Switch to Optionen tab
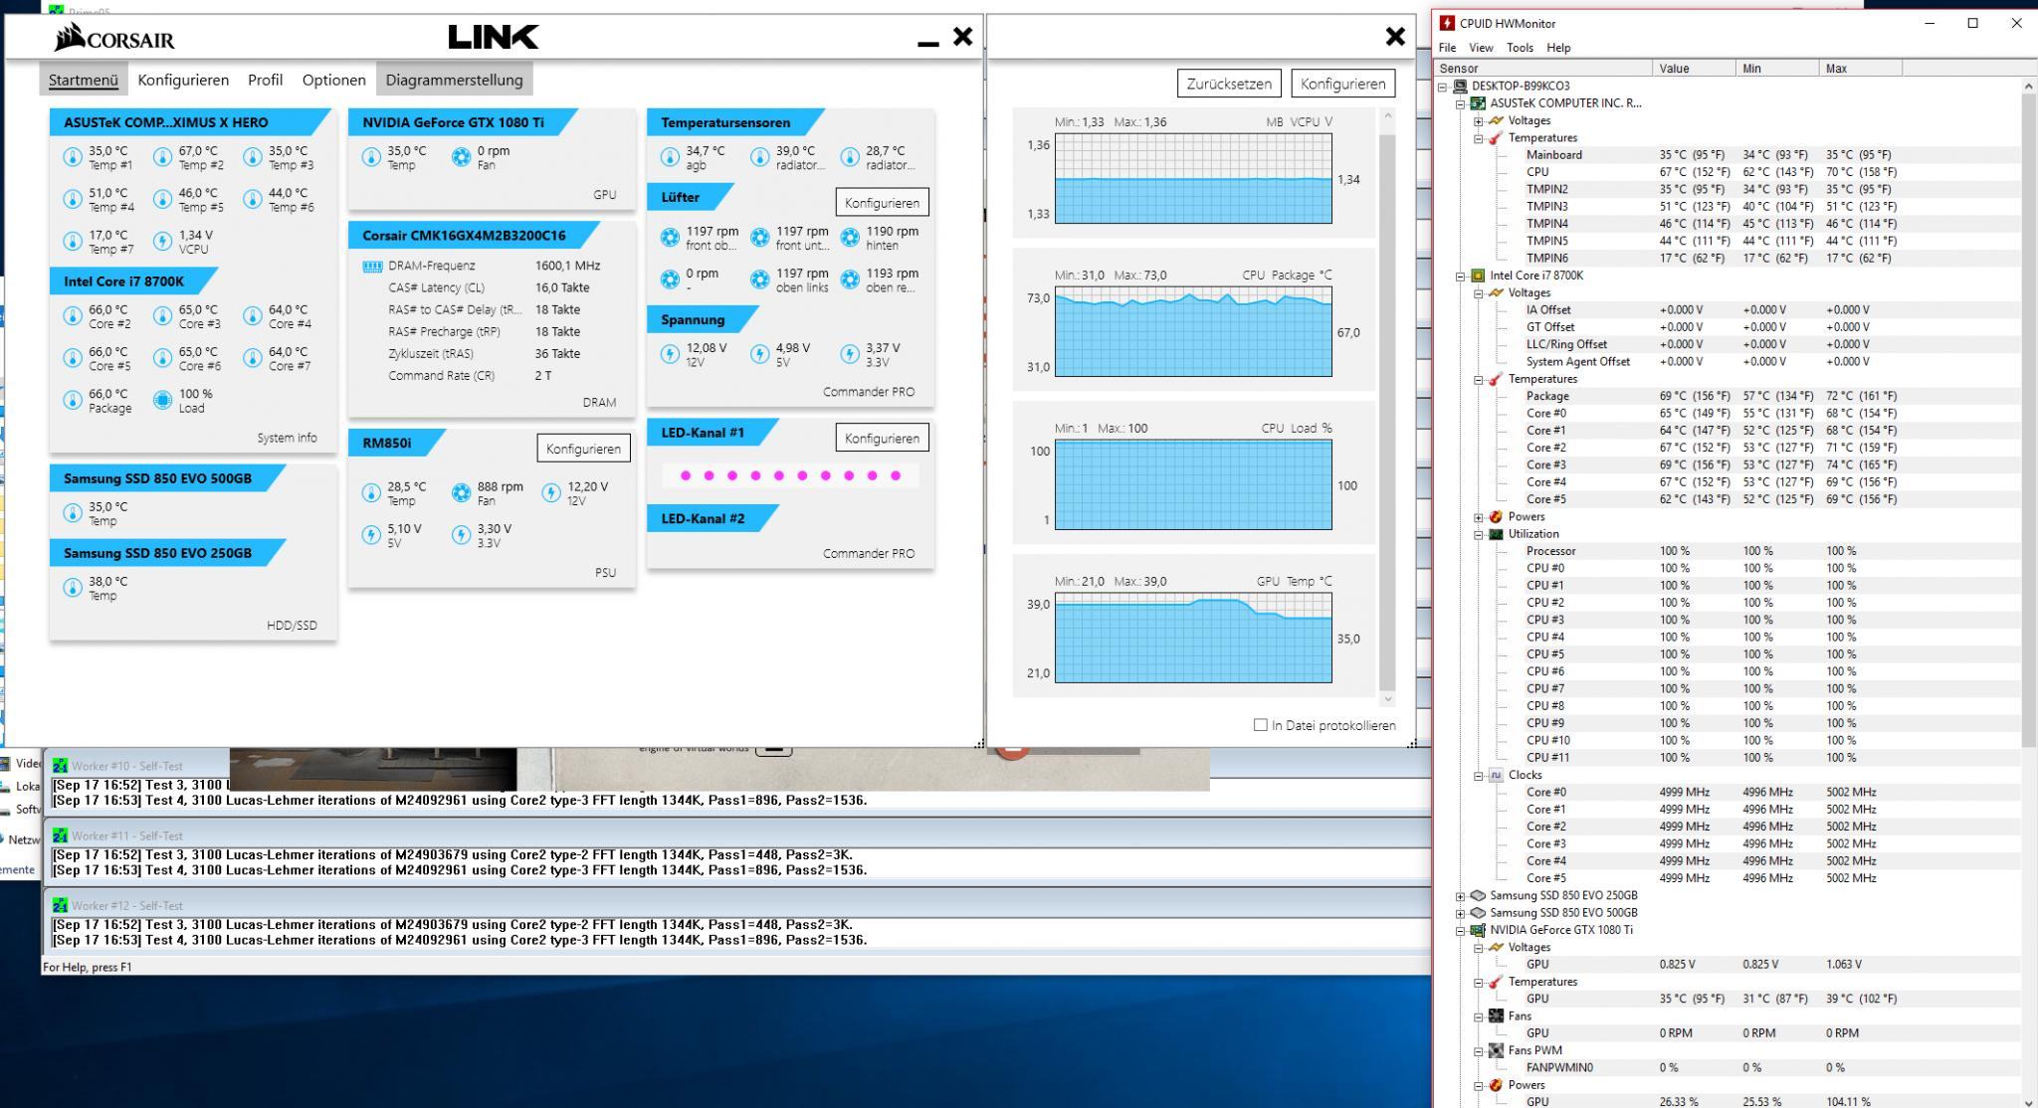This screenshot has height=1108, width=2038. coord(334,80)
